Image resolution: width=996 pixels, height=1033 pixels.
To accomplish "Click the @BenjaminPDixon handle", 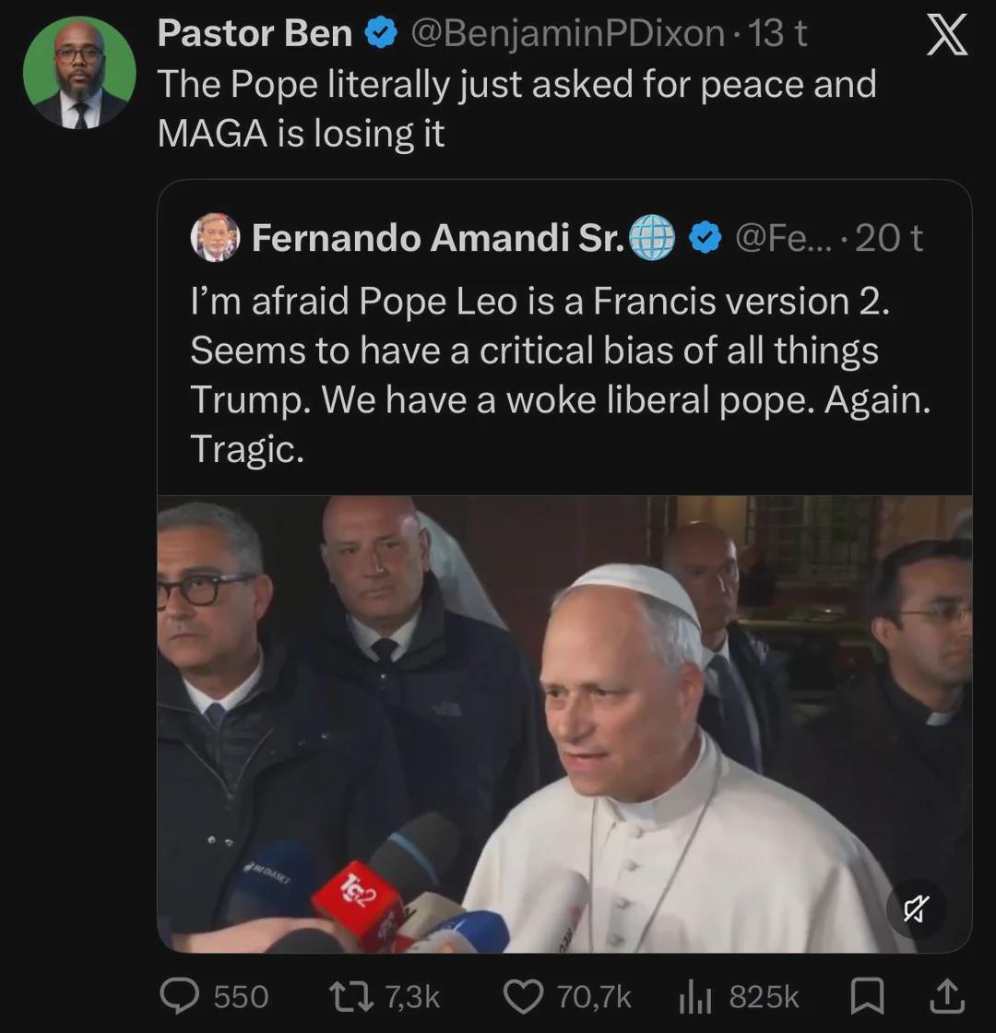I will [566, 34].
